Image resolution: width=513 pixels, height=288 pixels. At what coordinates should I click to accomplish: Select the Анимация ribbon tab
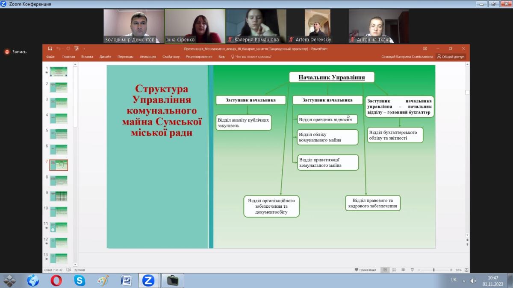coord(148,56)
